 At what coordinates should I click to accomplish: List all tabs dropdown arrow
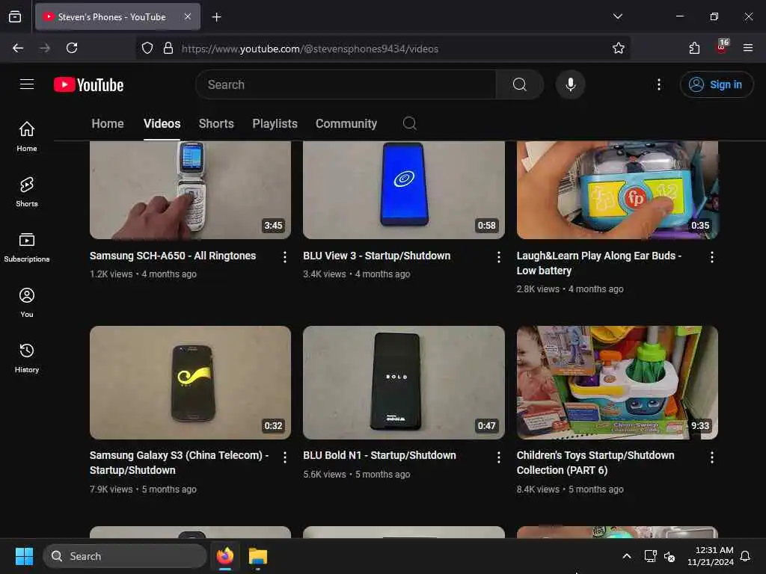coord(617,16)
